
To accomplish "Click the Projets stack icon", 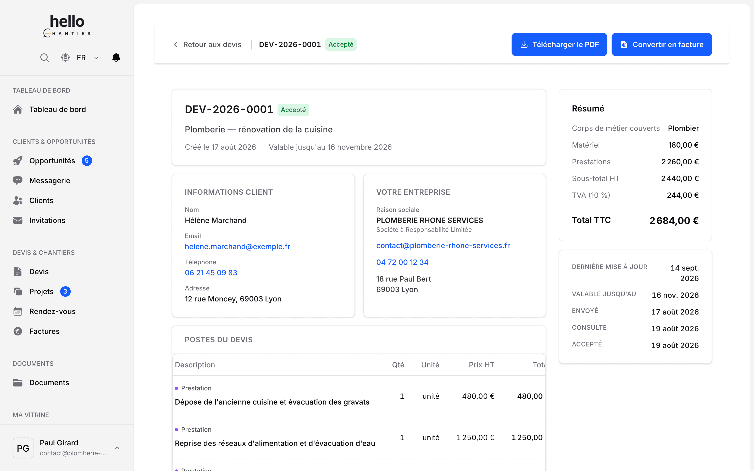I will point(18,291).
